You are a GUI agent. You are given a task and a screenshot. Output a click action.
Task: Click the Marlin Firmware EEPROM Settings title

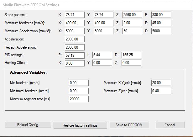point(31,5)
